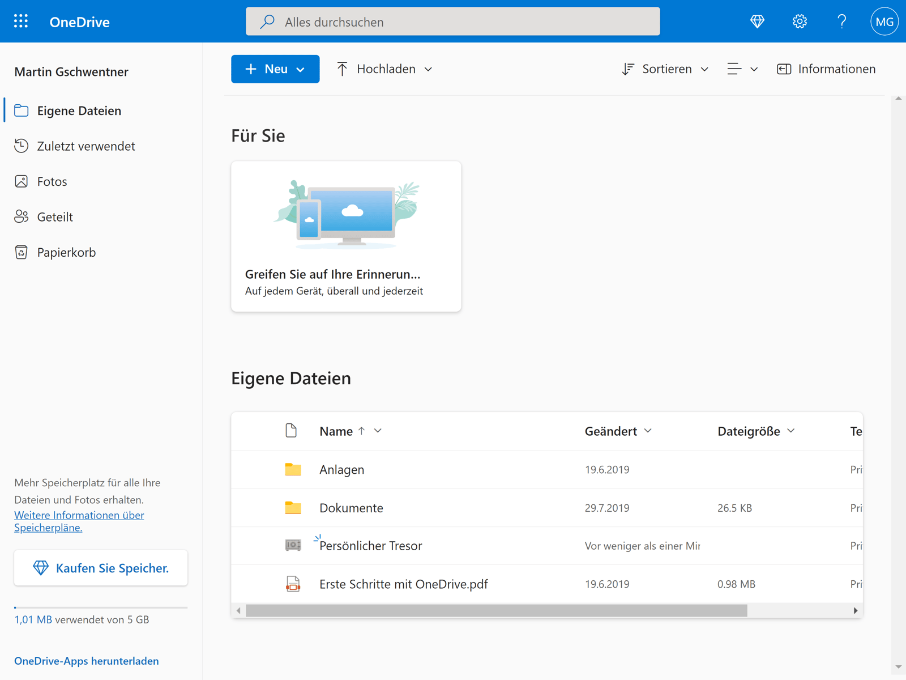Open the Fotos section

[52, 181]
